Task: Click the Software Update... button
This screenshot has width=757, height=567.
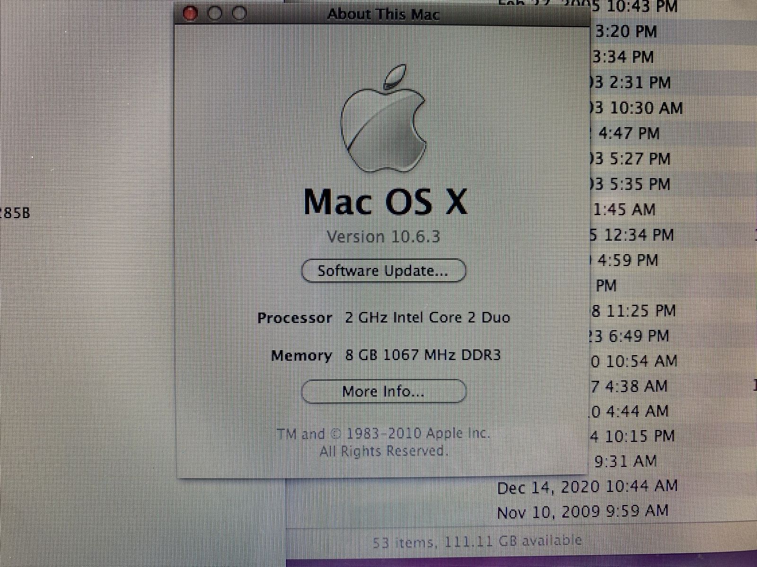Action: tap(384, 271)
